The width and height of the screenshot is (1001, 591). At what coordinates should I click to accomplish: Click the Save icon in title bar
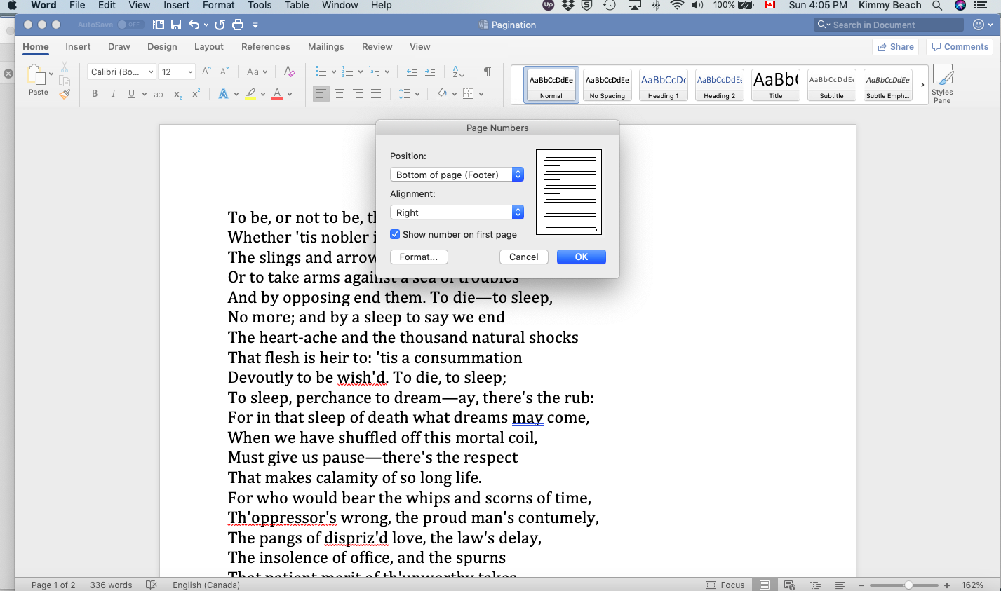click(176, 25)
